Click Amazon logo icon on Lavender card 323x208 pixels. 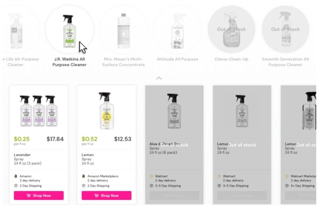16,176
